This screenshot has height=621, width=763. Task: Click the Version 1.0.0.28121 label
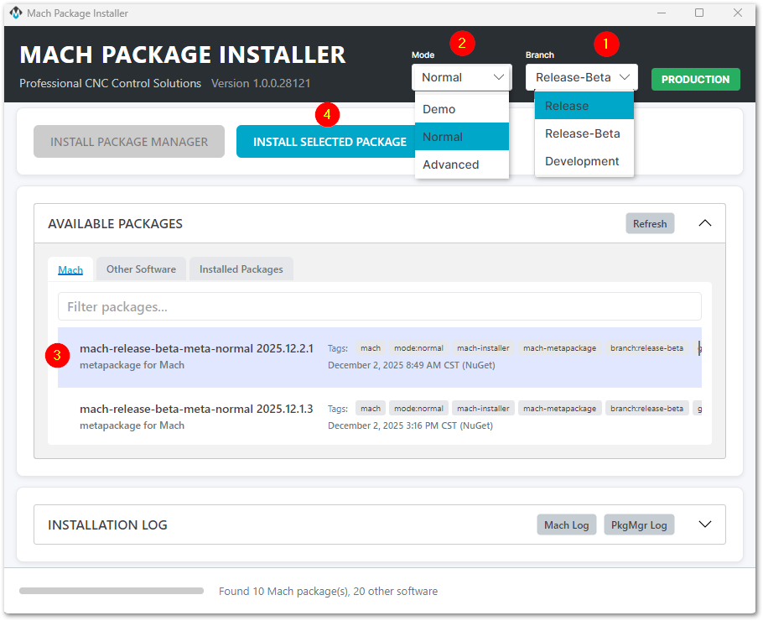(x=261, y=83)
